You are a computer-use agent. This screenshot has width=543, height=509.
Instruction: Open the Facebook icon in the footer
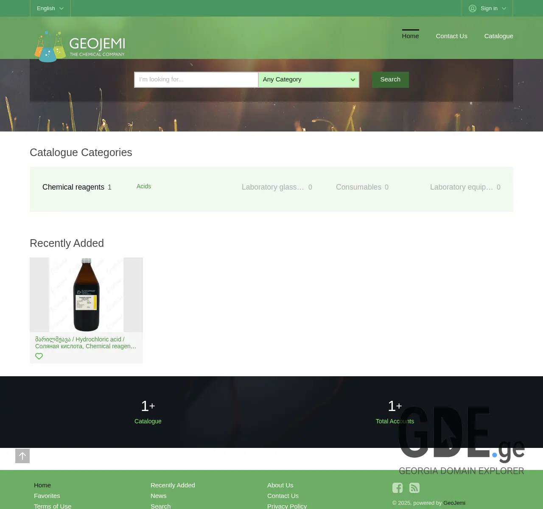(397, 488)
